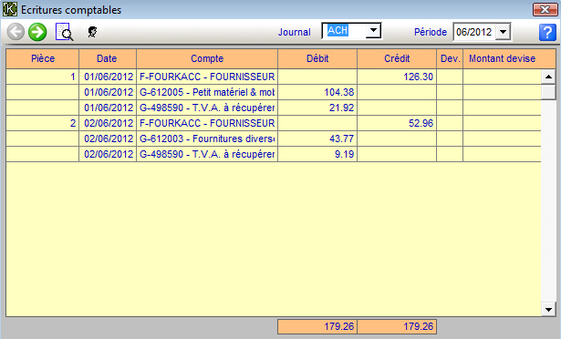Go back with the grey left arrow
The image size is (561, 339).
click(16, 32)
